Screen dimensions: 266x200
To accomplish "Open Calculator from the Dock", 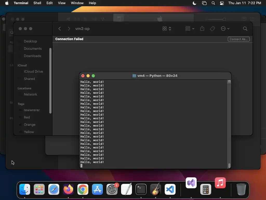I will [x=206, y=189].
